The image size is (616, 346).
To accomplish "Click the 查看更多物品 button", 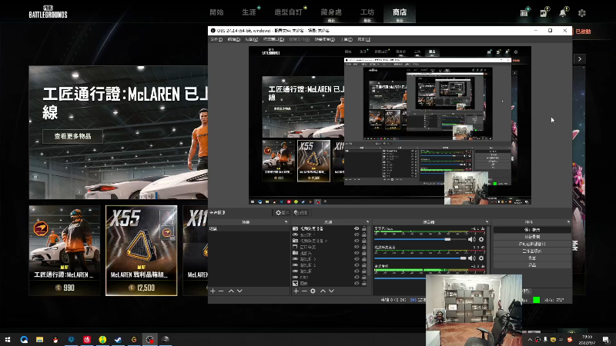I will [72, 136].
